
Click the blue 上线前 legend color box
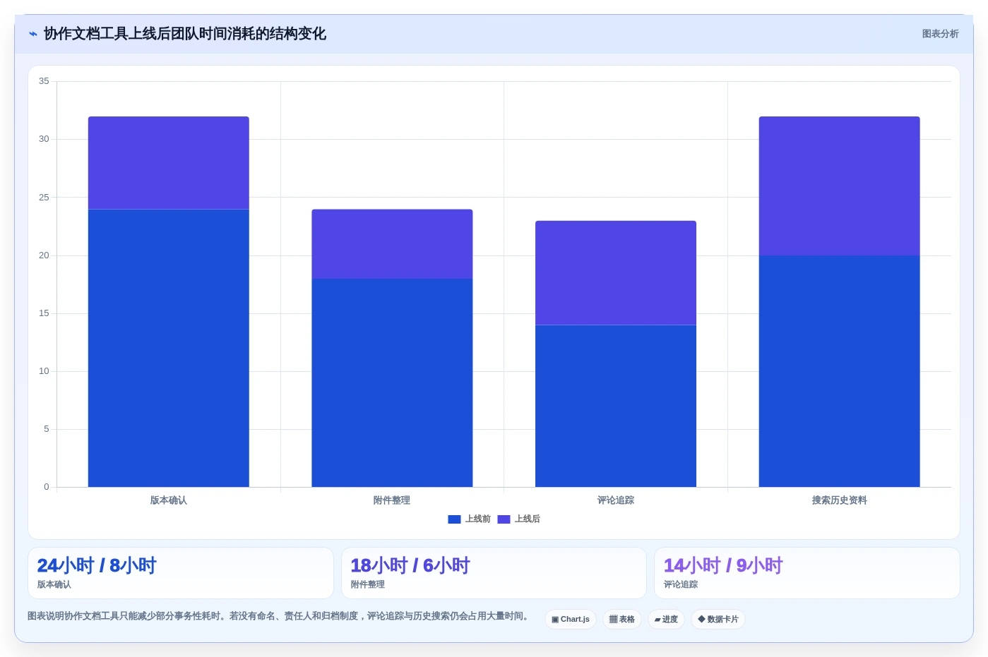pos(454,519)
